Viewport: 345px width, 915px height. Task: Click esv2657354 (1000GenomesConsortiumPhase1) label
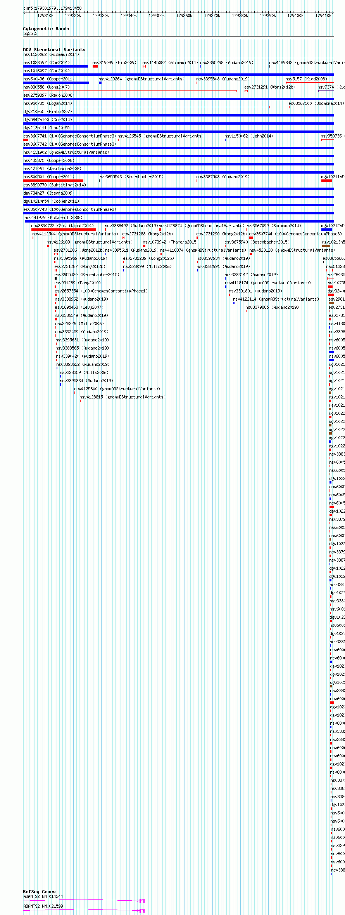click(101, 291)
